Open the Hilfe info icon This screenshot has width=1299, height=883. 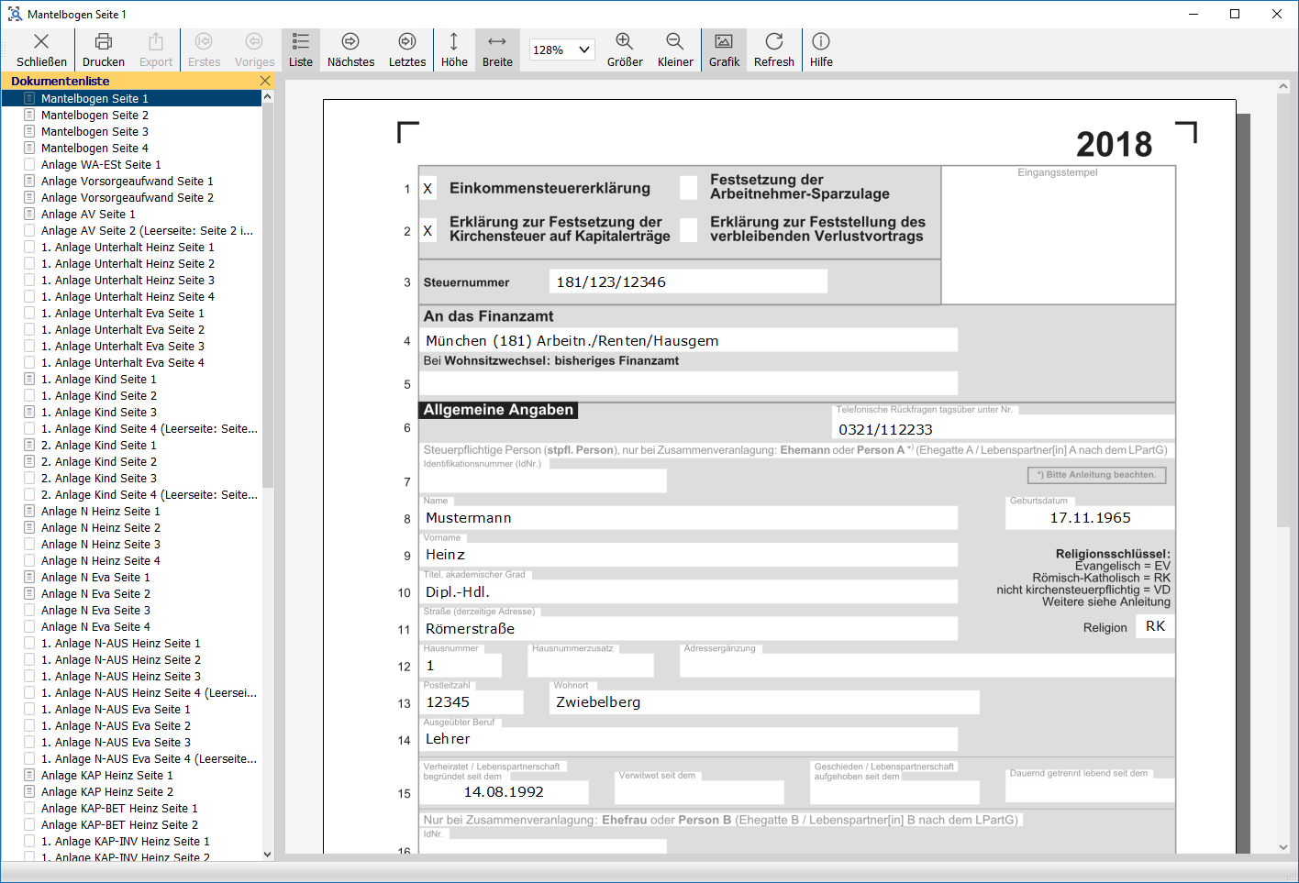pyautogui.click(x=821, y=42)
